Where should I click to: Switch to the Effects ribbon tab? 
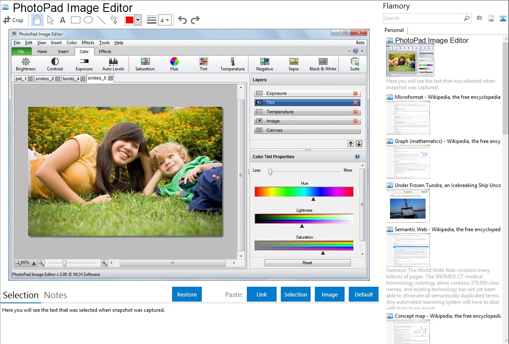[105, 52]
